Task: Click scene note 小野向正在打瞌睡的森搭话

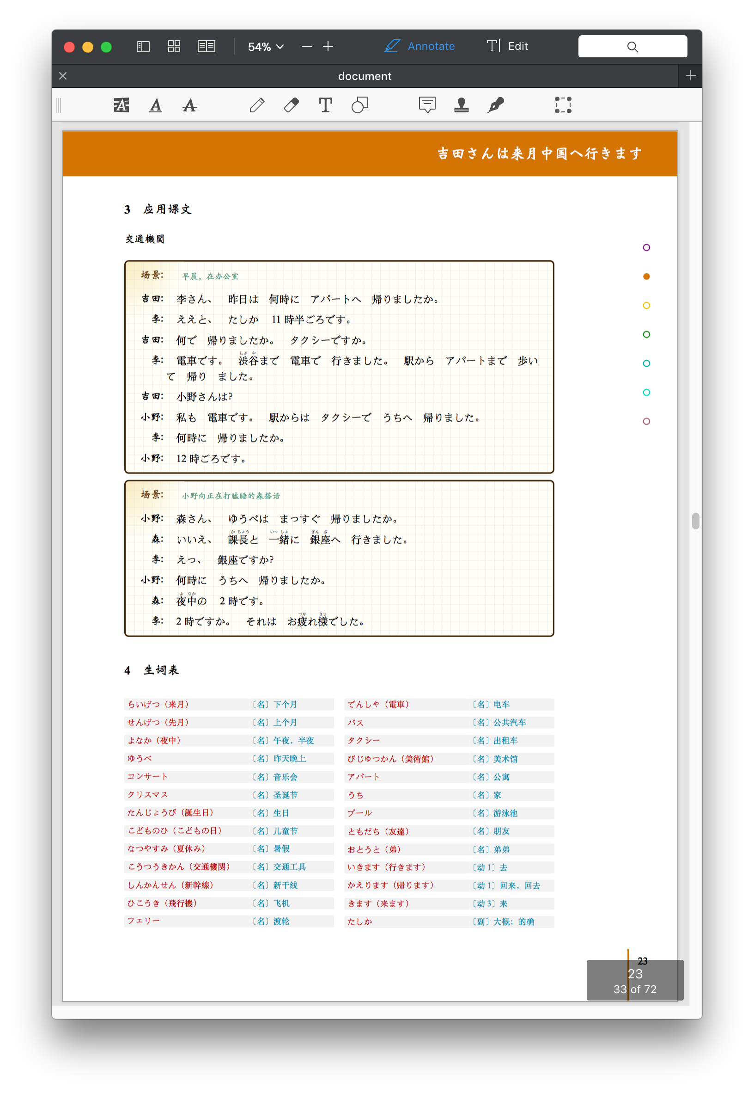Action: point(231,496)
